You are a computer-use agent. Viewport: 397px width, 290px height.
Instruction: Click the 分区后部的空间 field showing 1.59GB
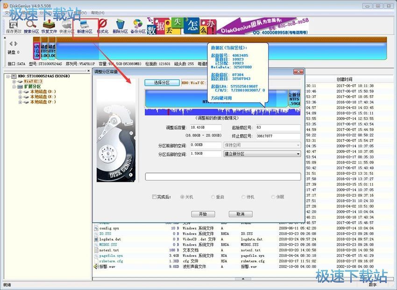point(206,154)
